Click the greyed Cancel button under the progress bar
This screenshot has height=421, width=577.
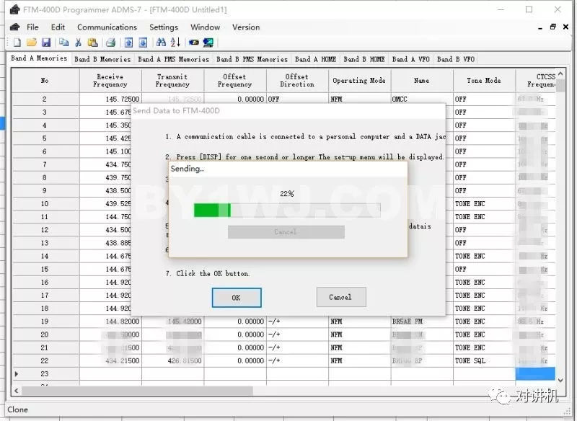point(286,232)
